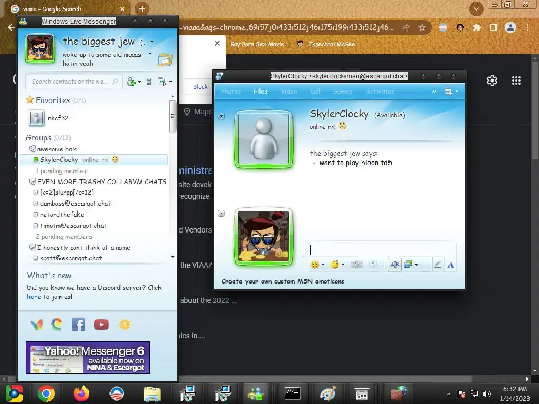Click the chat message input field
The width and height of the screenshot is (539, 404).
pos(382,250)
